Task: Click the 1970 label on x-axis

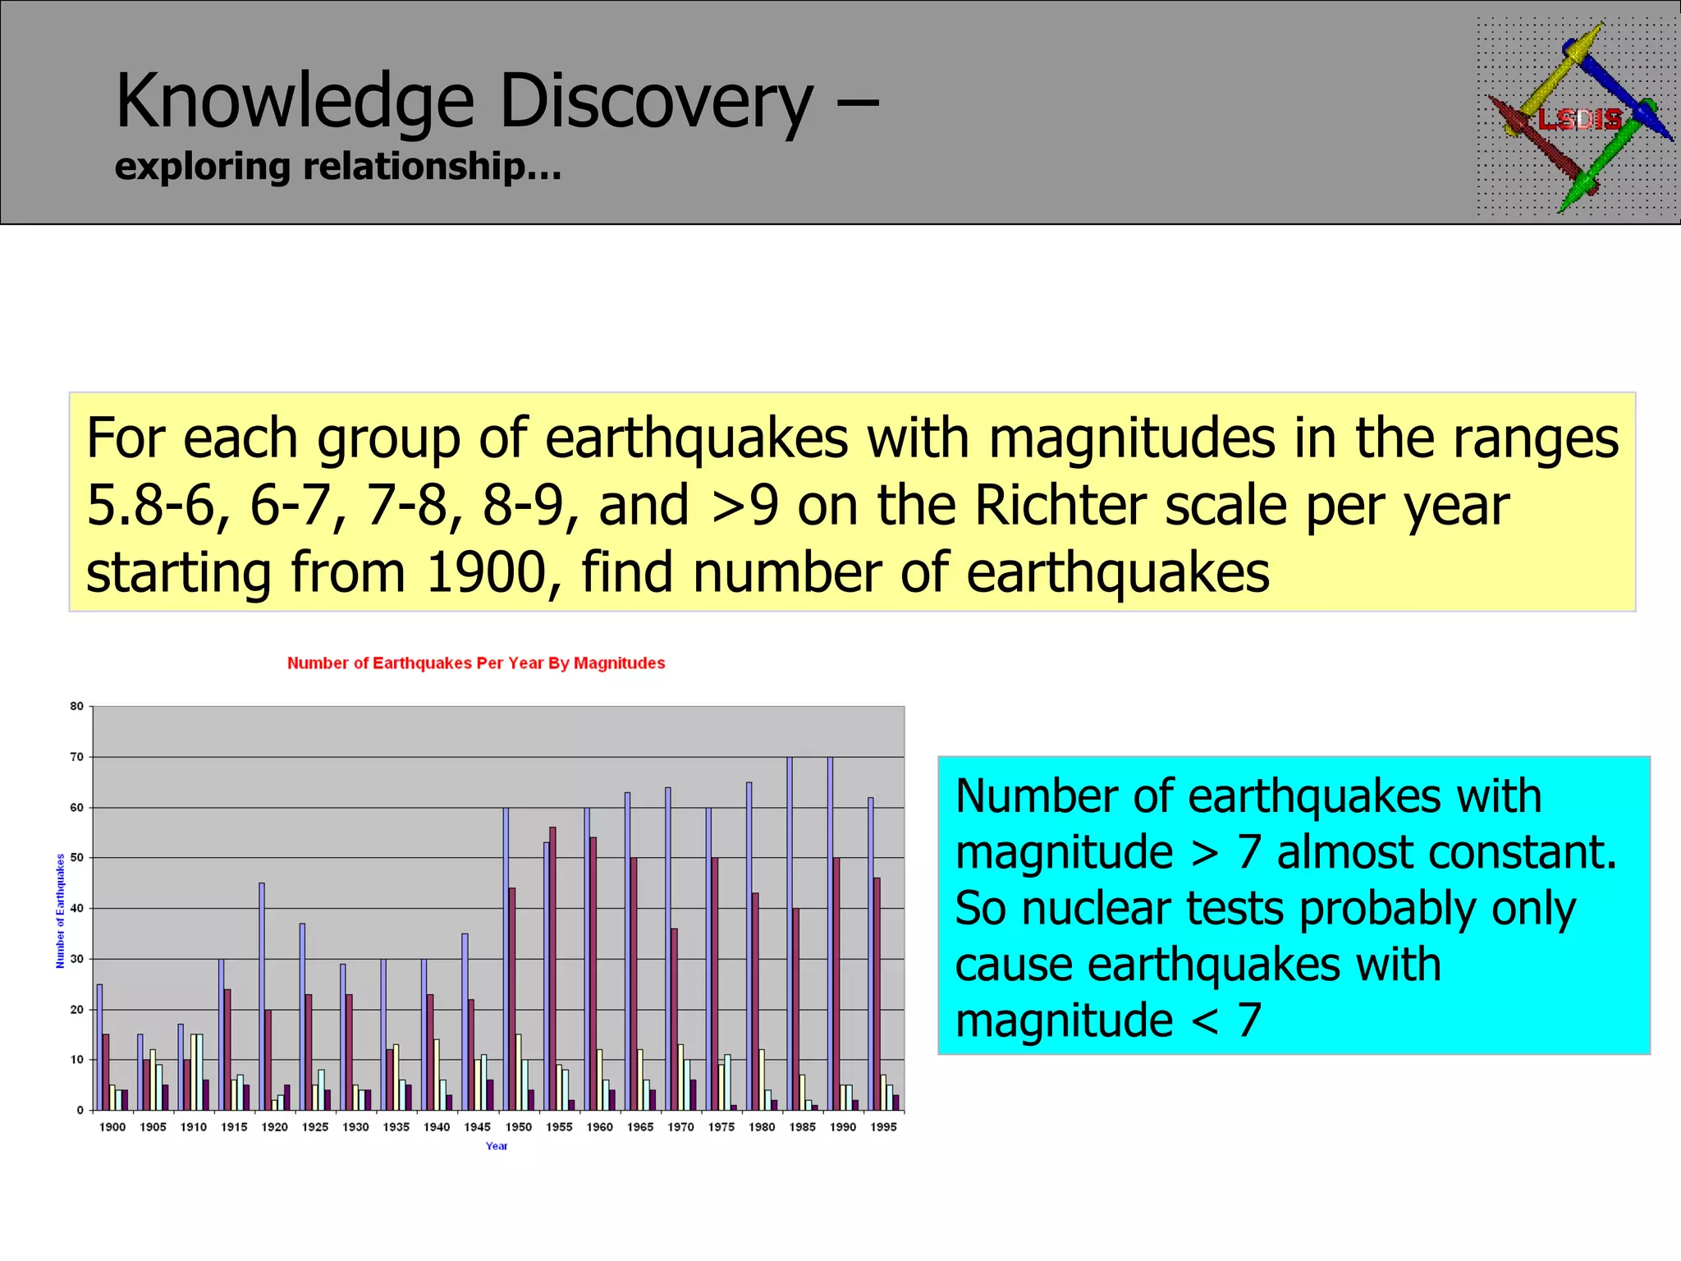Action: (x=680, y=1127)
